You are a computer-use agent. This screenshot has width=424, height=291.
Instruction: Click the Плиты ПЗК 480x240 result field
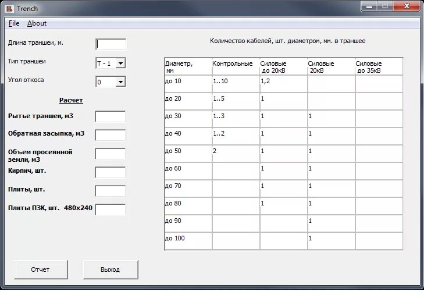click(x=111, y=210)
